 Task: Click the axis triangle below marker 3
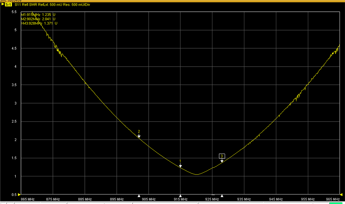[222, 196]
